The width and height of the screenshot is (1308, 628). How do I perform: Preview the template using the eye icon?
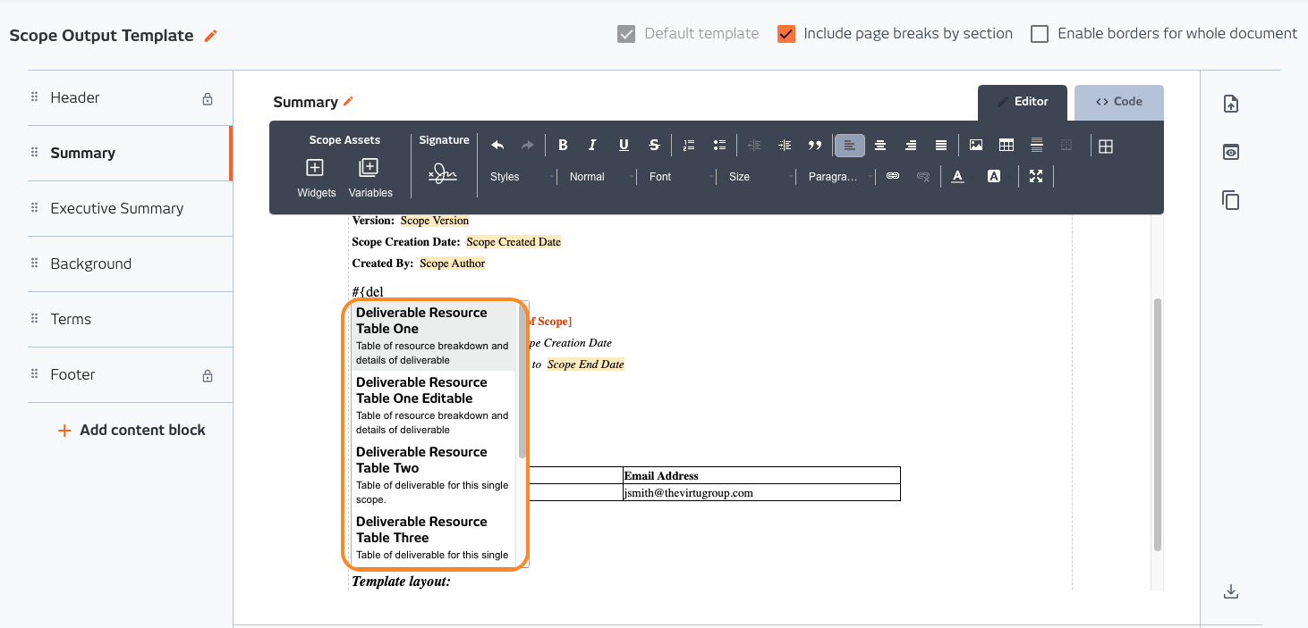(x=1231, y=152)
